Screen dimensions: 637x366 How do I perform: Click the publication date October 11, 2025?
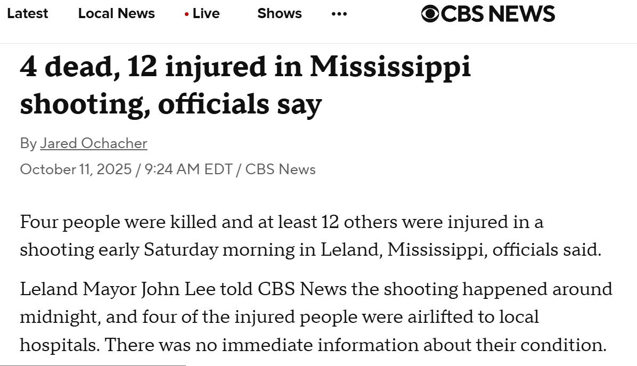(x=76, y=169)
